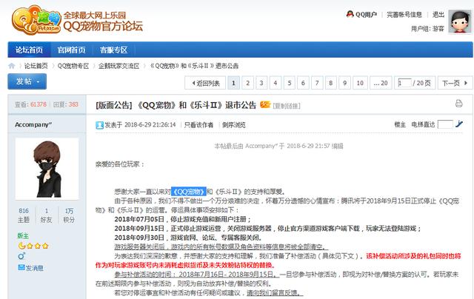This screenshot has height=299, width=474.
Task: Open 1万 积分 stats link
Action: coord(69,215)
